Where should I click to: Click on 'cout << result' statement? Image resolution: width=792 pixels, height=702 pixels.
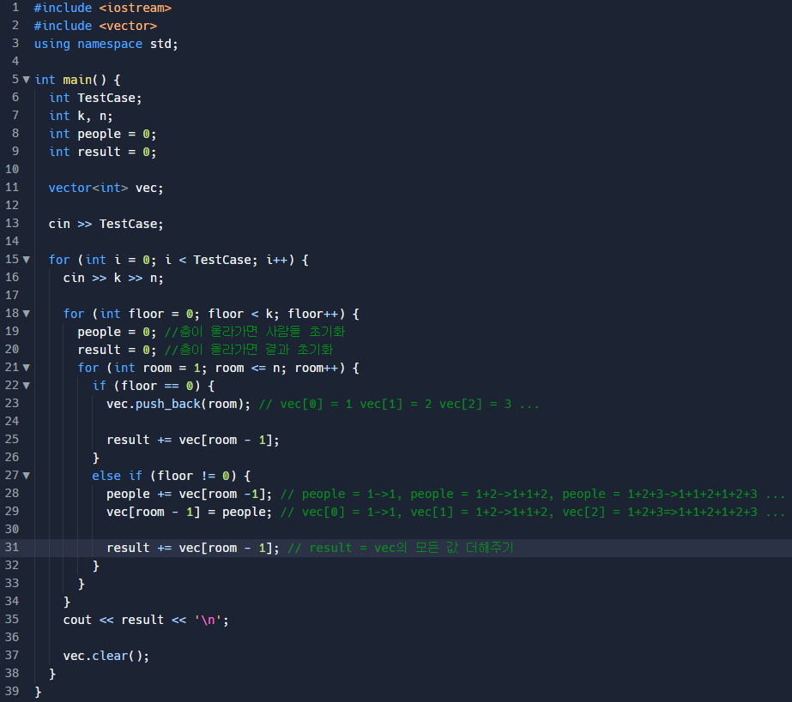[146, 621]
